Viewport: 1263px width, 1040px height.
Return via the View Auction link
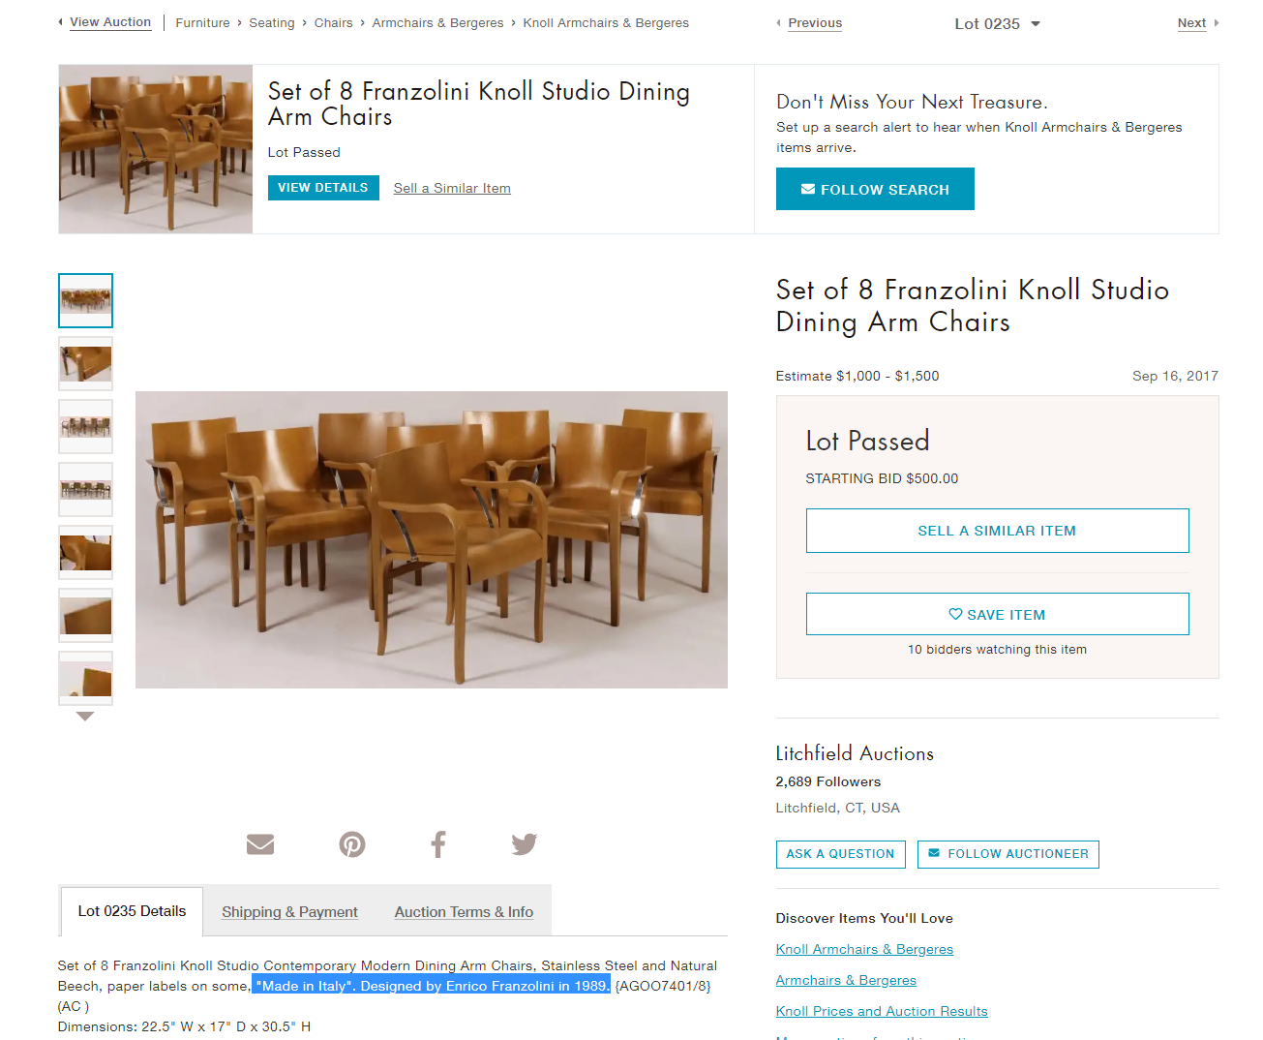[x=110, y=22]
